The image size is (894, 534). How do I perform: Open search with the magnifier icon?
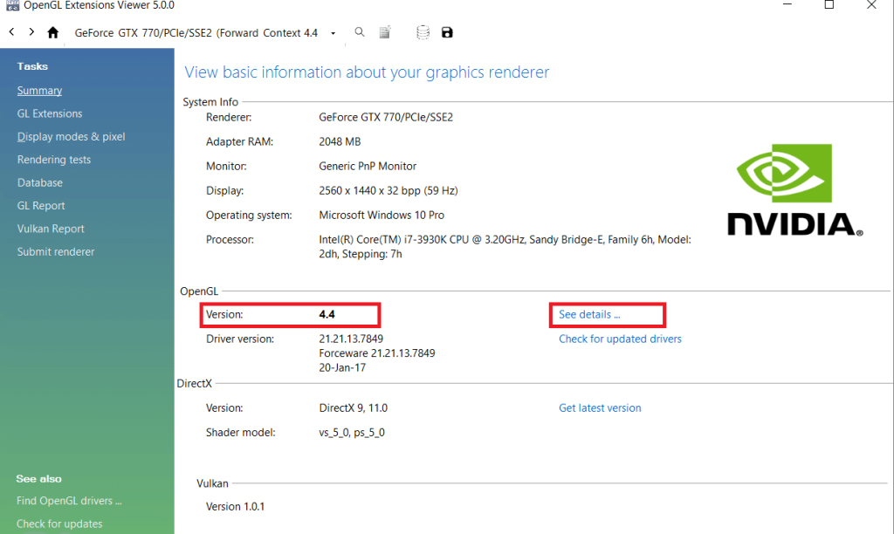tap(359, 32)
